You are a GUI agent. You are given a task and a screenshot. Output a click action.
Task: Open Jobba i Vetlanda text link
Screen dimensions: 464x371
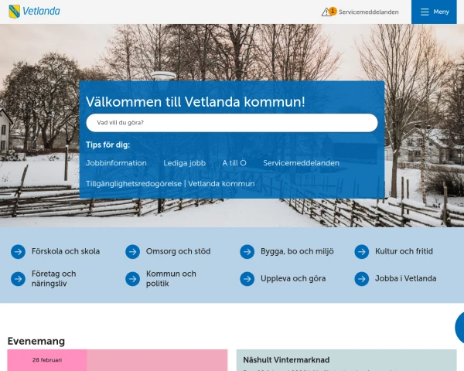click(406, 279)
